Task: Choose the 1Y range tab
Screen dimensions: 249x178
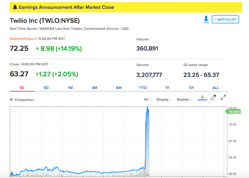Action: [x=167, y=88]
